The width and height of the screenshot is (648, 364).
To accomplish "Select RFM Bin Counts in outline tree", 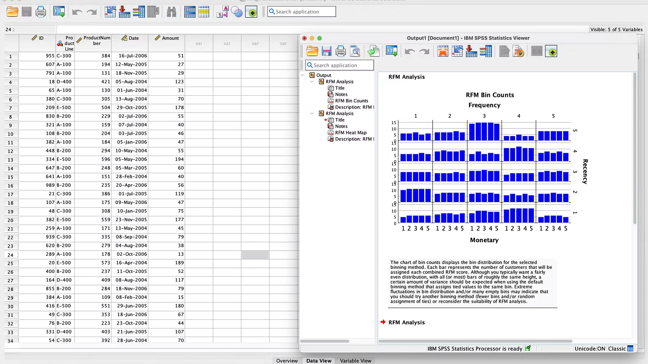I will [351, 101].
